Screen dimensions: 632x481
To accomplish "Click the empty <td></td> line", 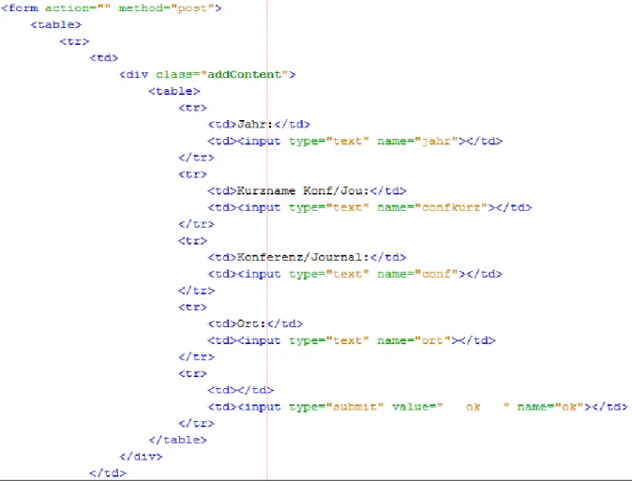I will pos(241,390).
